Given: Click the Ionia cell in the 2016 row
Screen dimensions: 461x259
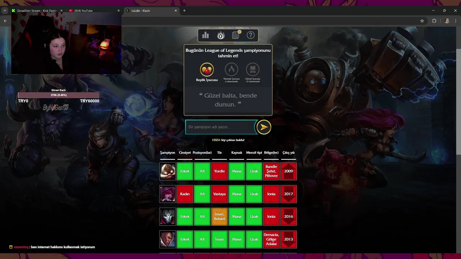Looking at the screenshot, I should 271,217.
